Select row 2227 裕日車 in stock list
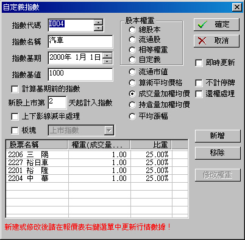Image resolution: width=245 pixels, height=240 pixels. click(97, 163)
